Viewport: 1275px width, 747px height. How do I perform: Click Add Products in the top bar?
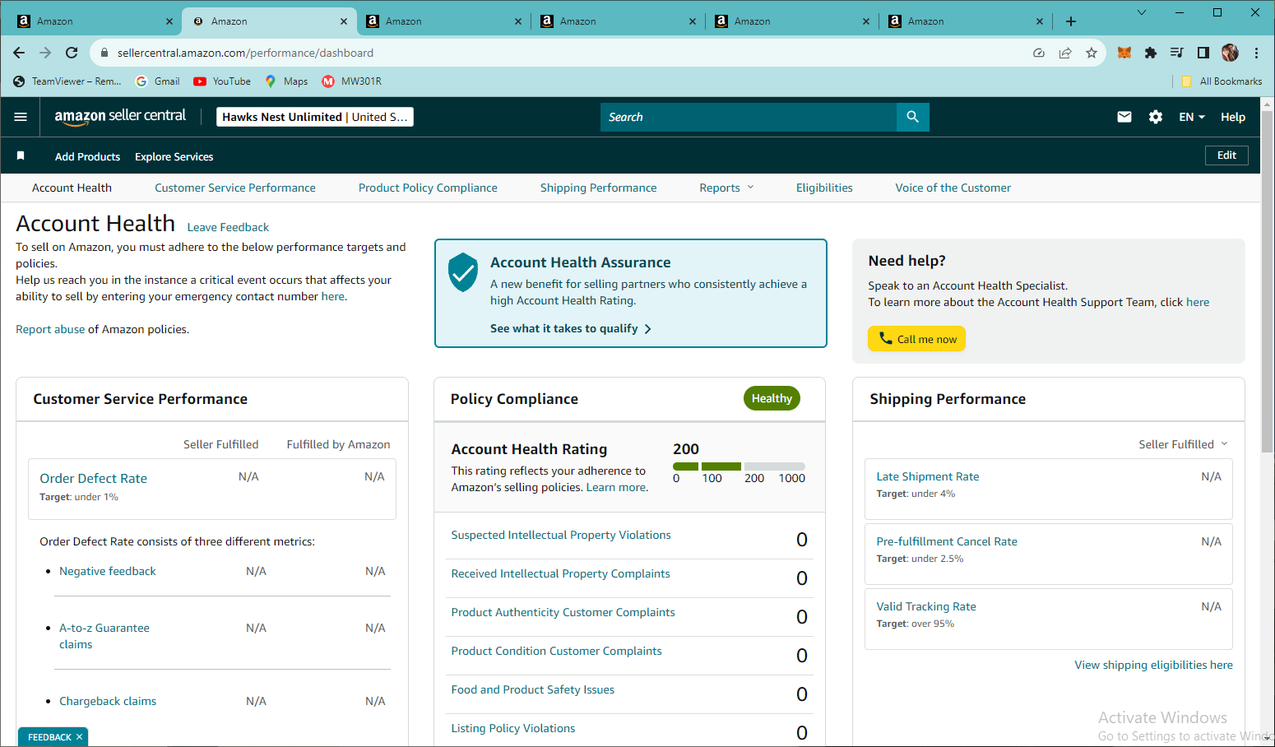click(87, 156)
